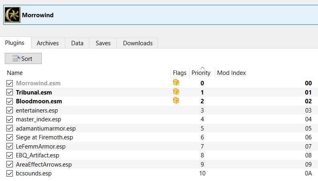Select the Morrowind.esm plugin name
This screenshot has height=181, width=318.
pos(38,83)
